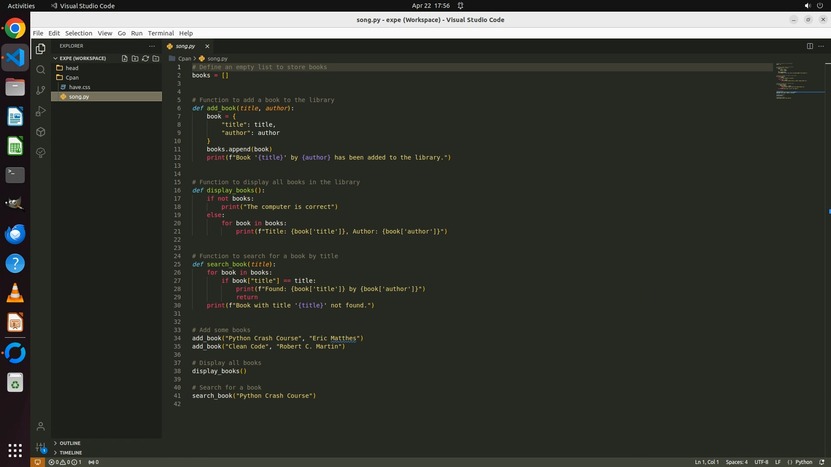831x467 pixels.
Task: Click the New File icon in Explorer
Action: click(x=125, y=58)
